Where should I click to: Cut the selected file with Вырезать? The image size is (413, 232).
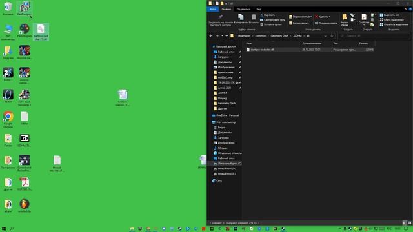click(267, 15)
